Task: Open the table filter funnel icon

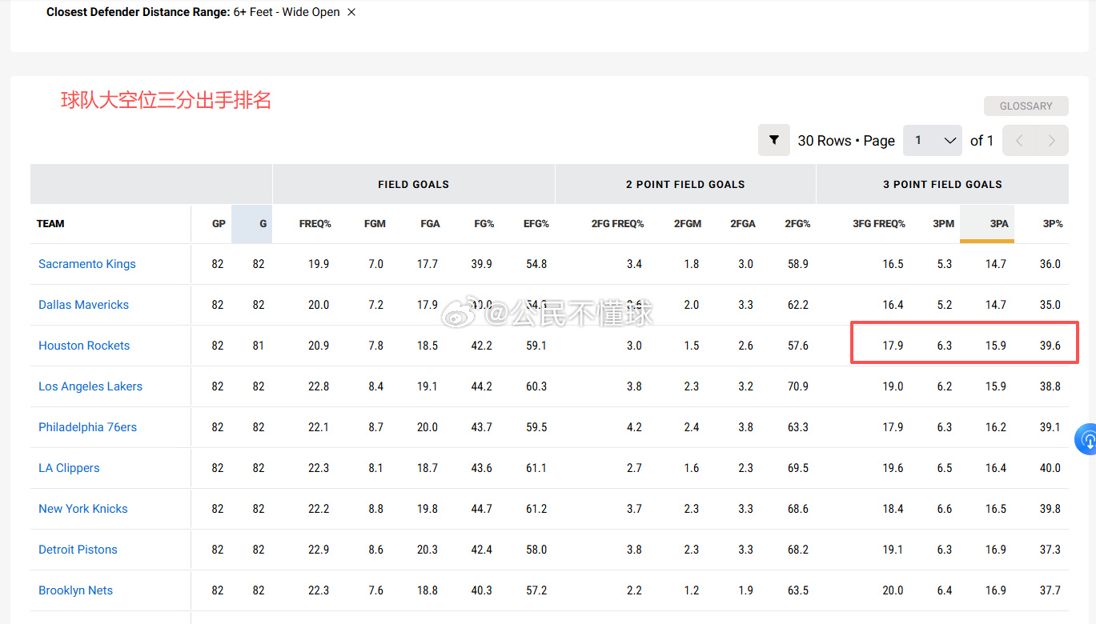Action: (774, 141)
